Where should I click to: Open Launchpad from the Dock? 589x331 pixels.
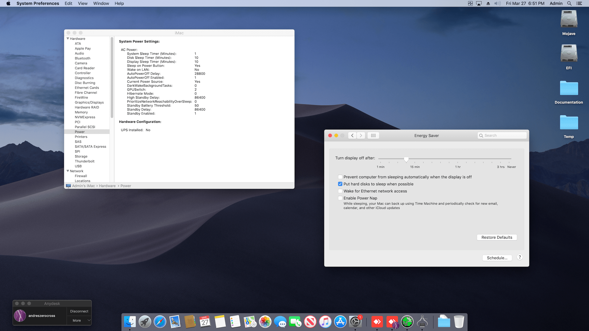pyautogui.click(x=145, y=322)
